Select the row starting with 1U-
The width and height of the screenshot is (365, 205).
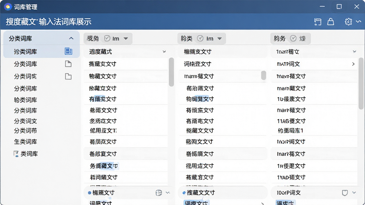point(314,99)
